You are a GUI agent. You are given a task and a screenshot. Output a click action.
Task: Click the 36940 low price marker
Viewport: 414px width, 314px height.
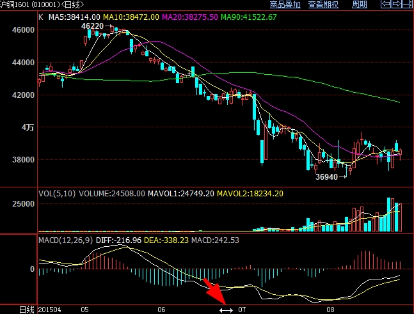click(327, 176)
